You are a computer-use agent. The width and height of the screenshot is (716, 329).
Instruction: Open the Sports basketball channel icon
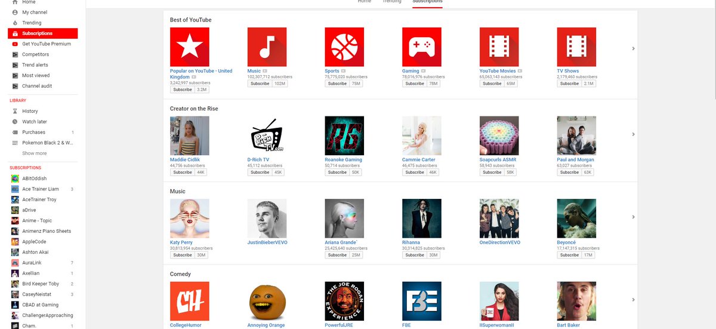pyautogui.click(x=344, y=47)
